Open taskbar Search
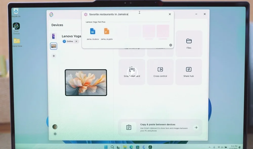This screenshot has width=253, height=149. coord(112,147)
